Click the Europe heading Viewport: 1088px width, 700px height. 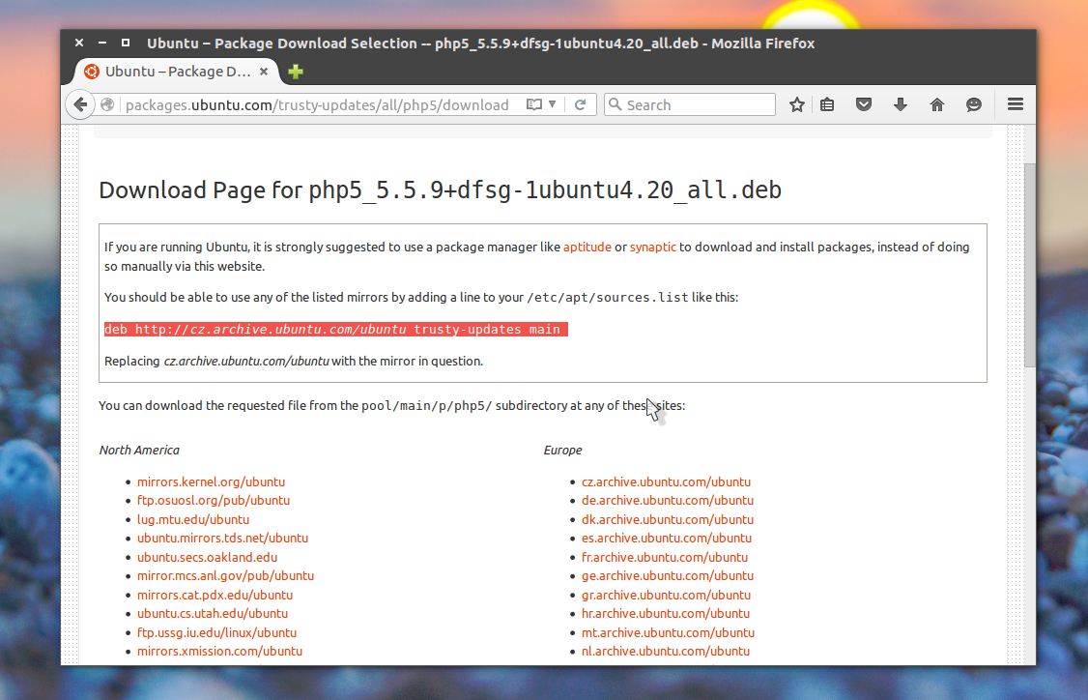(562, 450)
